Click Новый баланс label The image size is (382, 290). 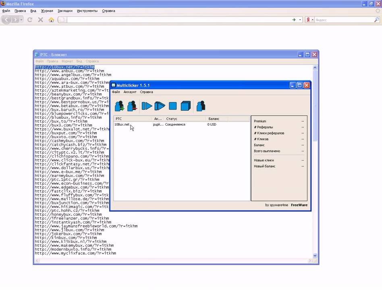[x=265, y=166]
